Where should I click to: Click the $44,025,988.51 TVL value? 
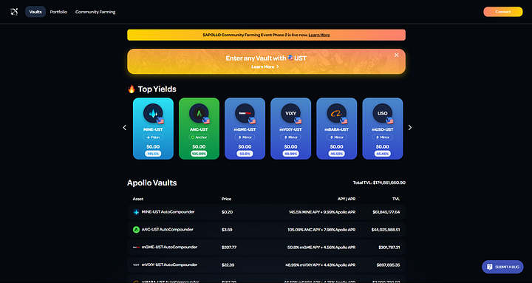(x=386, y=230)
